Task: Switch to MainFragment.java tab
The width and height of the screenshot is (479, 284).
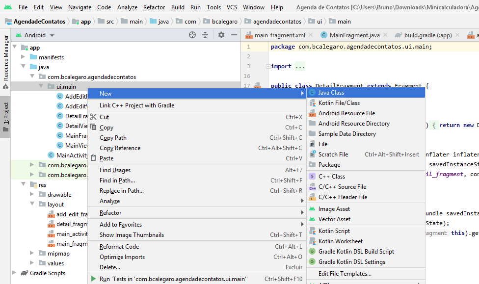Action: click(x=354, y=35)
